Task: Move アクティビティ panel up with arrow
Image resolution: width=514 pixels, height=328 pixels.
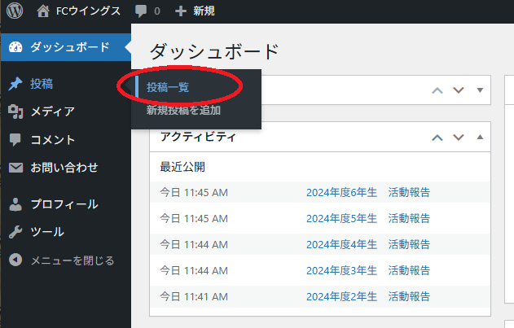Action: click(x=437, y=137)
